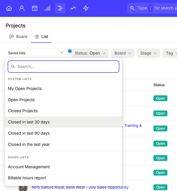Image resolution: width=177 pixels, height=191 pixels.
Task: Tick the NHS Salford Royal row checkbox
Action: click(x=9, y=188)
